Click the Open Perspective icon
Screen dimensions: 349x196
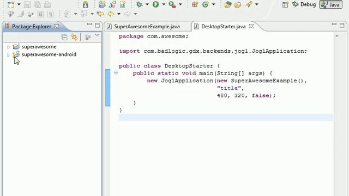click(285, 4)
